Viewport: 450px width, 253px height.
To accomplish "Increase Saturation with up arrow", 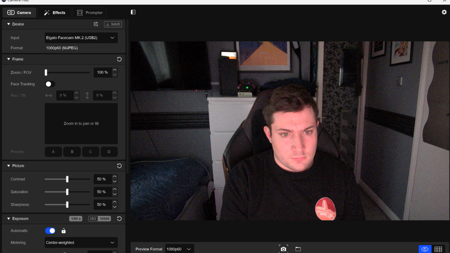I will 115,189.
